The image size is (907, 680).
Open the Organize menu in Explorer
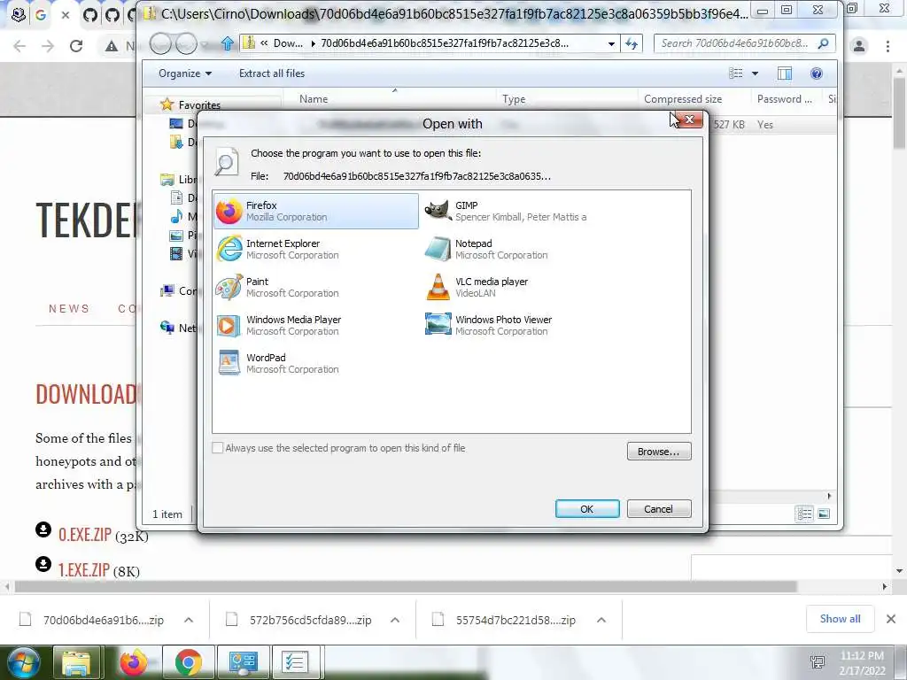[185, 73]
